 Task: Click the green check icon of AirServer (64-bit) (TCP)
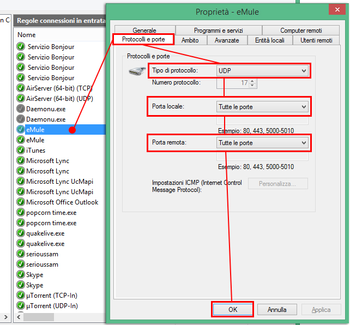click(21, 88)
